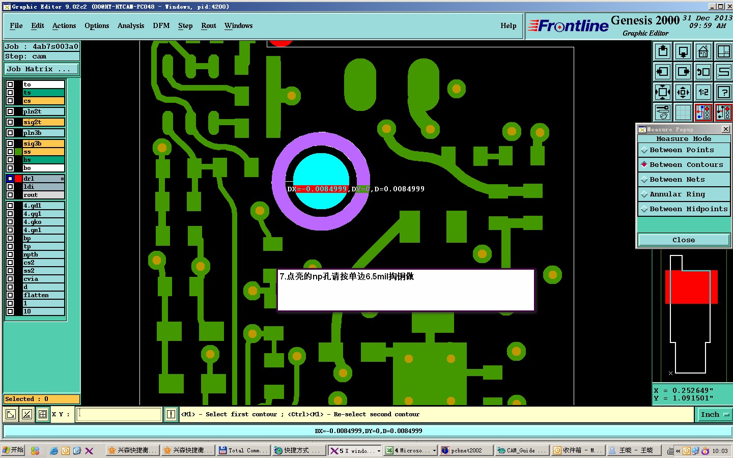Screen dimensions: 733x458
Task: Open the DFM menu
Action: tap(161, 25)
